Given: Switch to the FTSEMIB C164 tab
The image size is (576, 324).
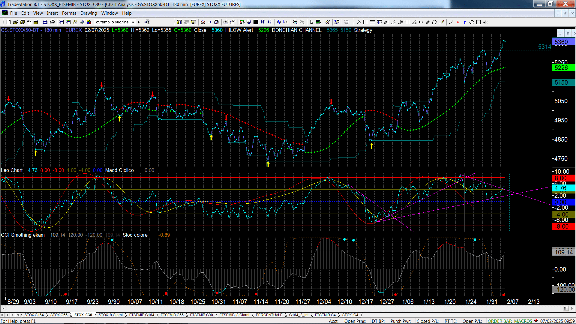Looking at the screenshot, I should pyautogui.click(x=142, y=315).
